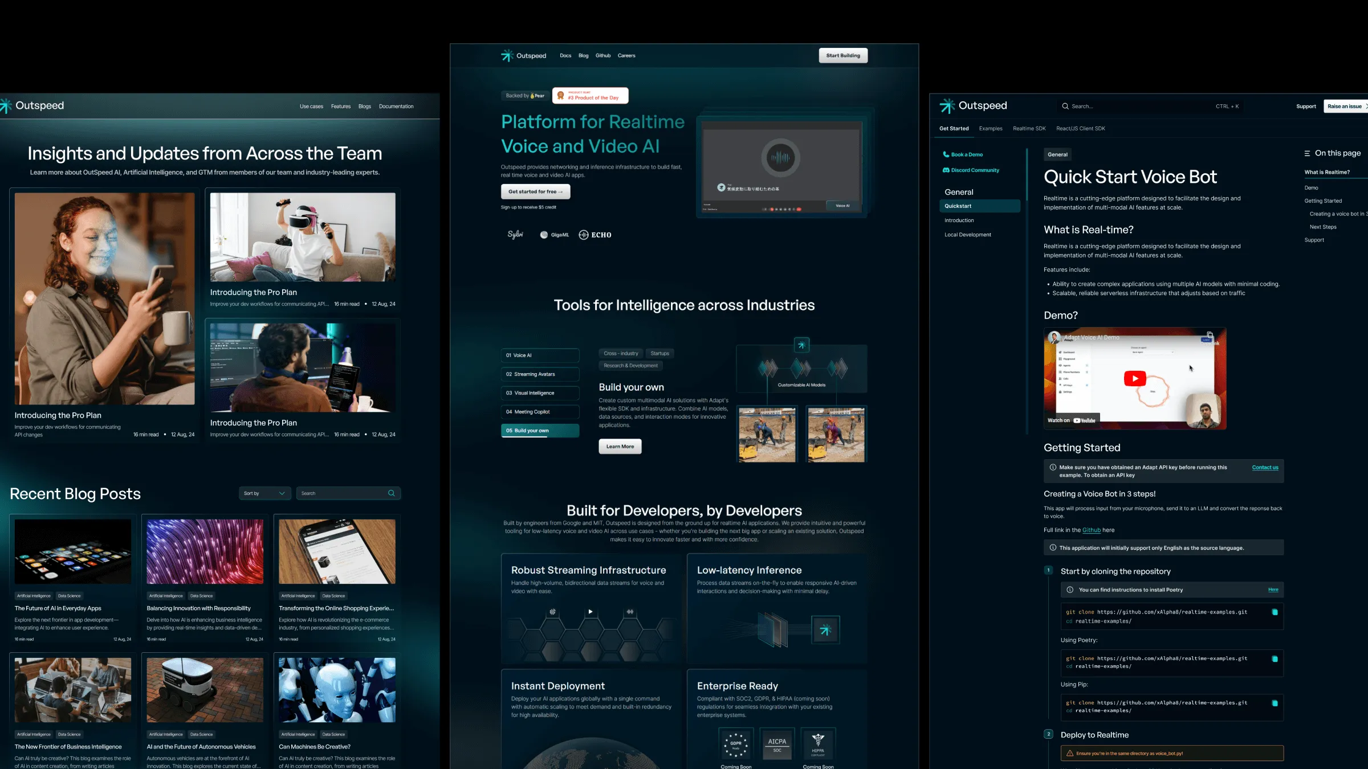Click the Voice AI button in the hero video
1368x769 pixels.
(x=842, y=206)
